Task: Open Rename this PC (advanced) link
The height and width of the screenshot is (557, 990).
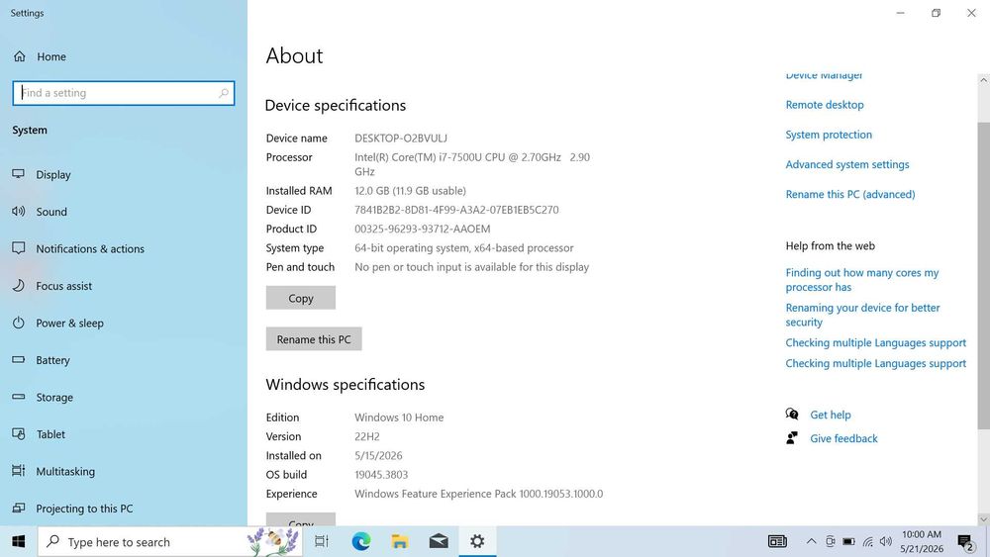Action: (x=849, y=194)
